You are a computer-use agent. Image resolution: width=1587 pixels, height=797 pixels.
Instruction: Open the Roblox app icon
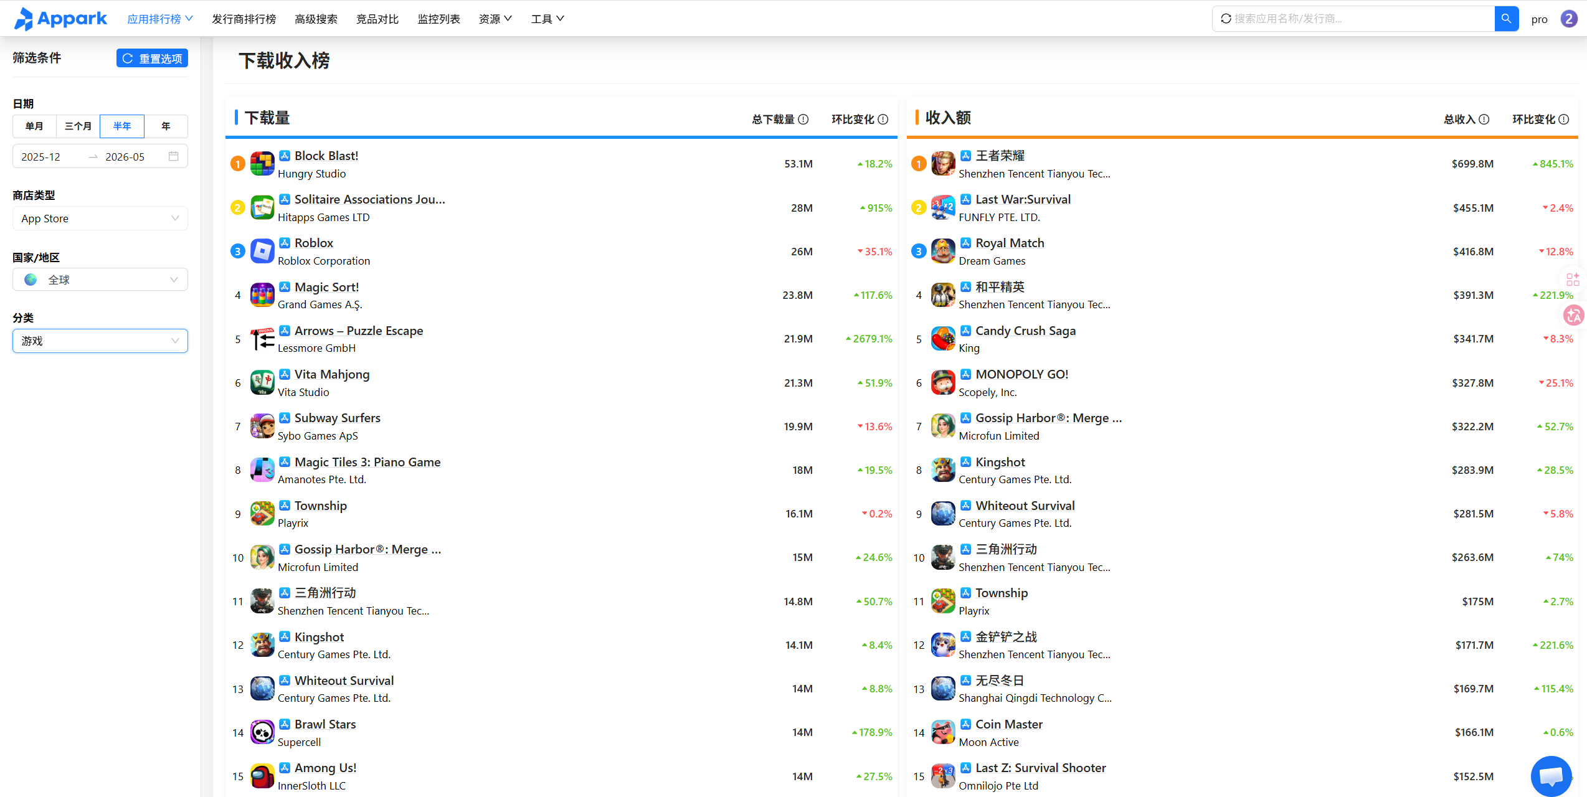pos(262,251)
